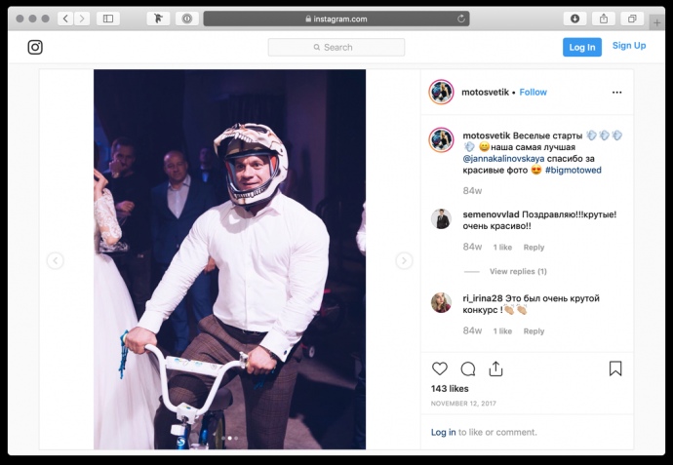Click Safari share toolbar icon
673x465 pixels.
pos(604,19)
